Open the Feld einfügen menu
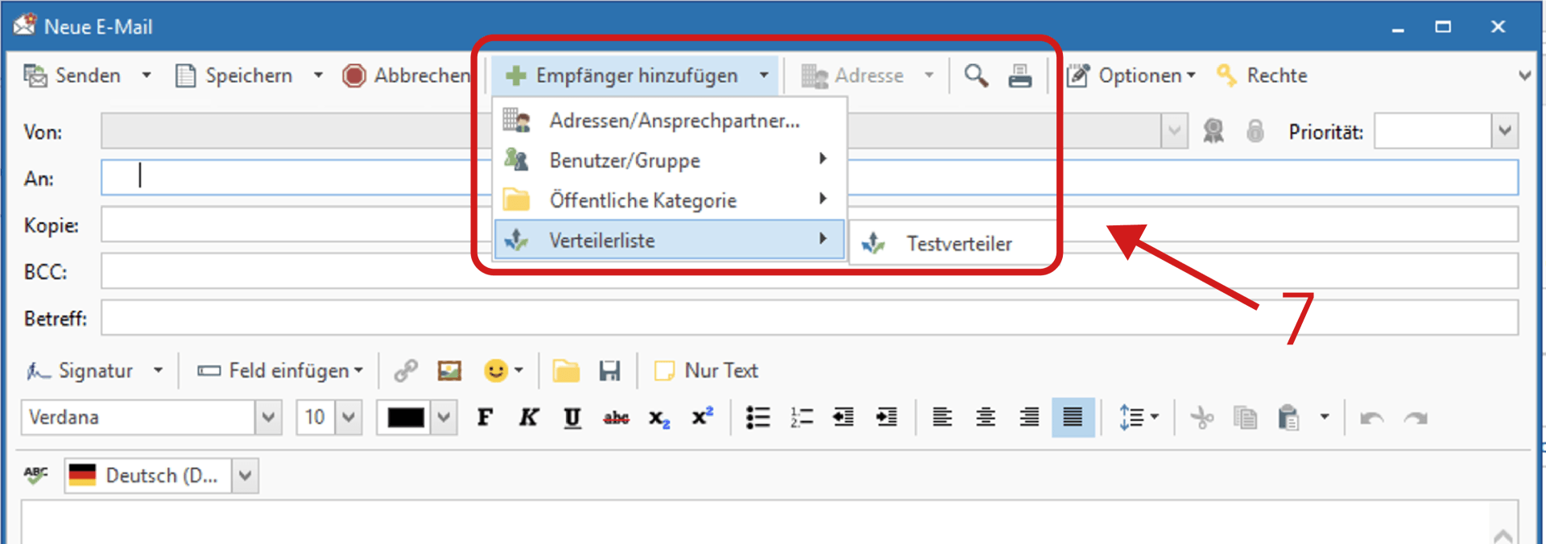This screenshot has width=1546, height=544. click(280, 371)
